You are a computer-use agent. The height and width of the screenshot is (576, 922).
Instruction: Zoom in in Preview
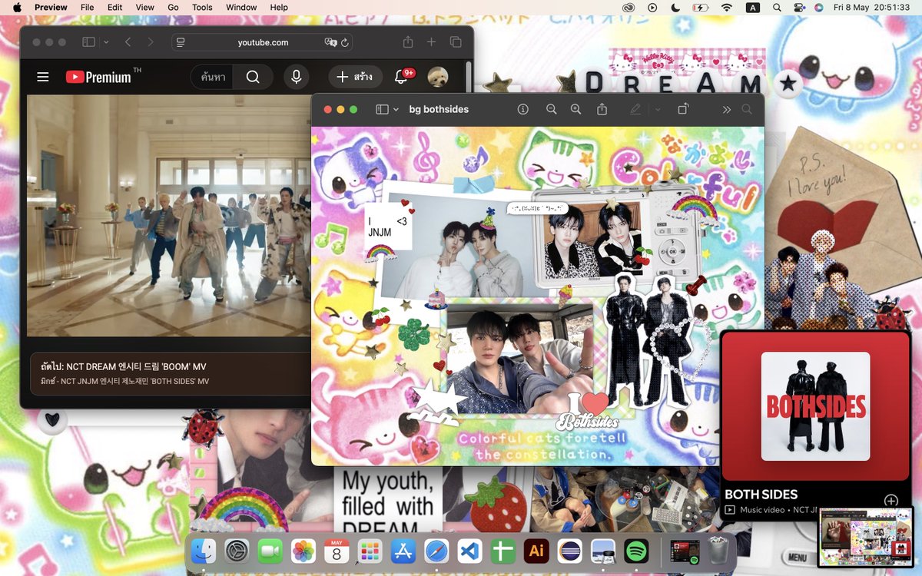tap(575, 110)
